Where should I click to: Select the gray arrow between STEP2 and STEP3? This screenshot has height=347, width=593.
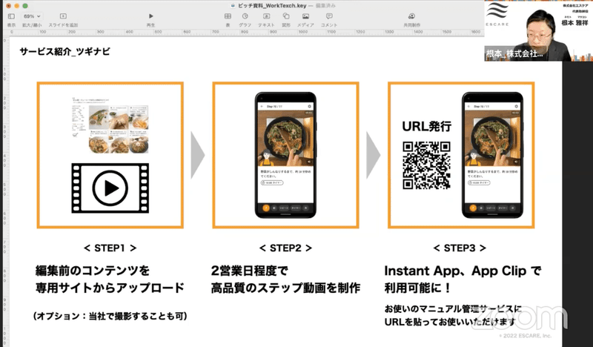pos(374,155)
